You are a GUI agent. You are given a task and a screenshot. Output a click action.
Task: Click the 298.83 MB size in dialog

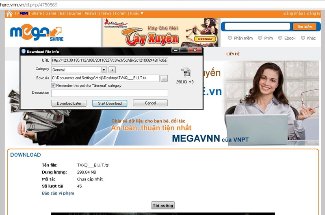pos(185,82)
